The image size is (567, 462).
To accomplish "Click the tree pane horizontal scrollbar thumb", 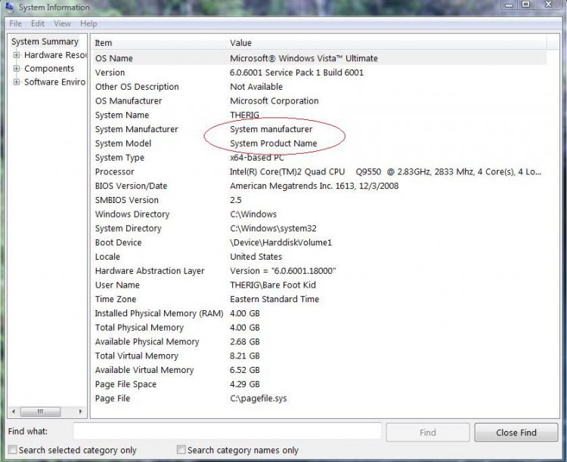I will point(40,411).
